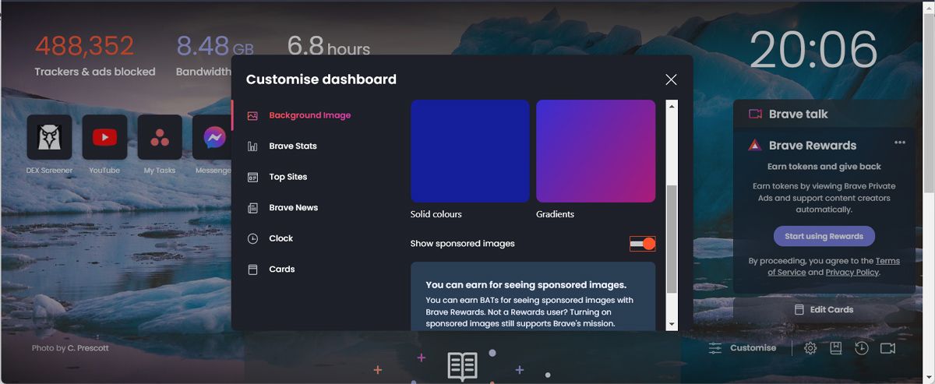Switch to the Cards section

(281, 270)
